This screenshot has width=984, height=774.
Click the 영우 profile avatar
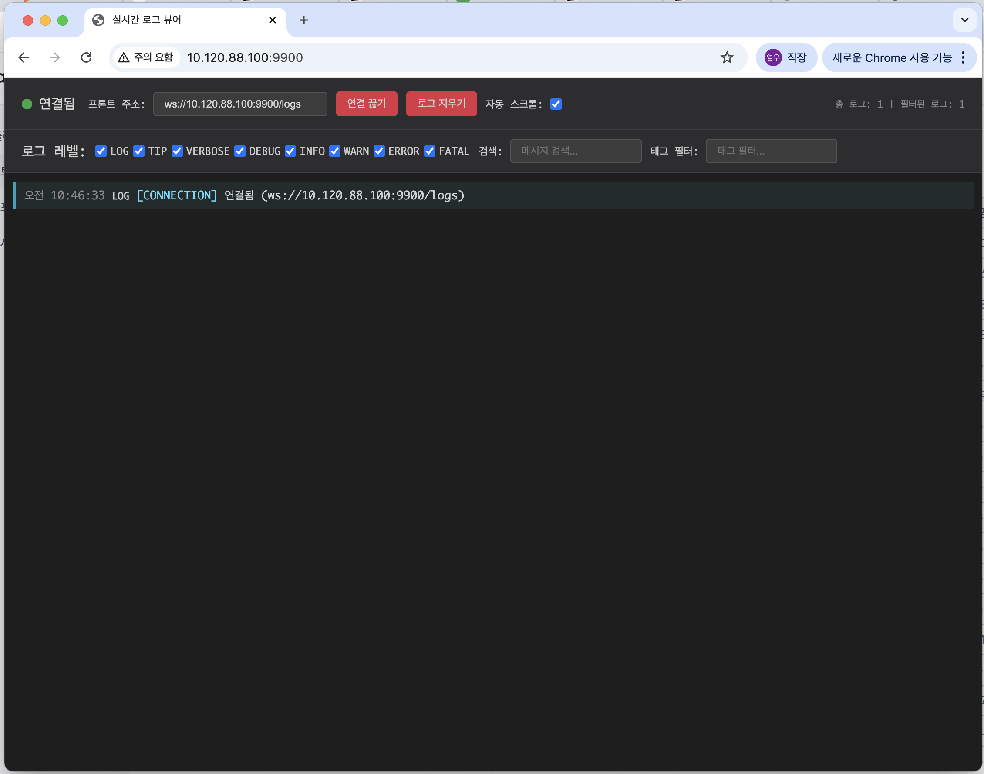[x=773, y=57]
